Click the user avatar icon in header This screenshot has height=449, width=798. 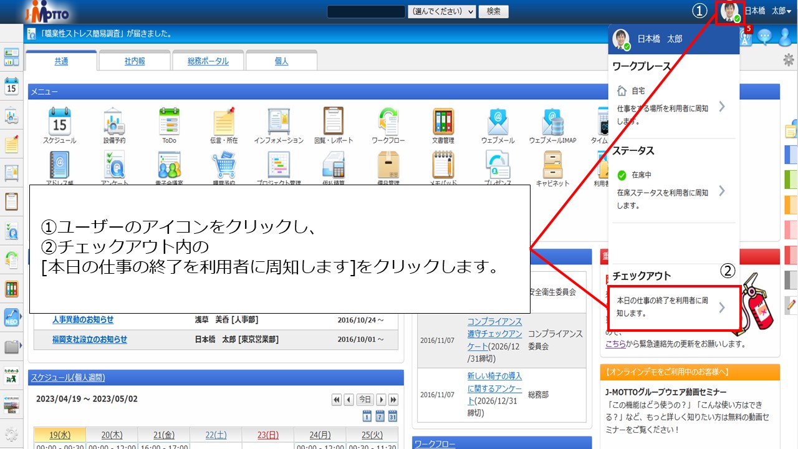click(729, 11)
